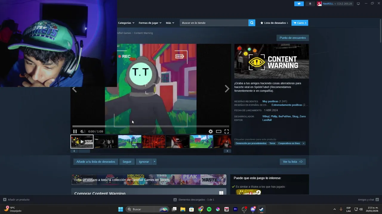Follow the Content Warning breadcrumb link
Viewport: 382px width, 214px height.
pyautogui.click(x=143, y=33)
